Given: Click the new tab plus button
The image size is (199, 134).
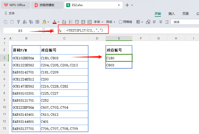Looking at the screenshot, I should [127, 5].
